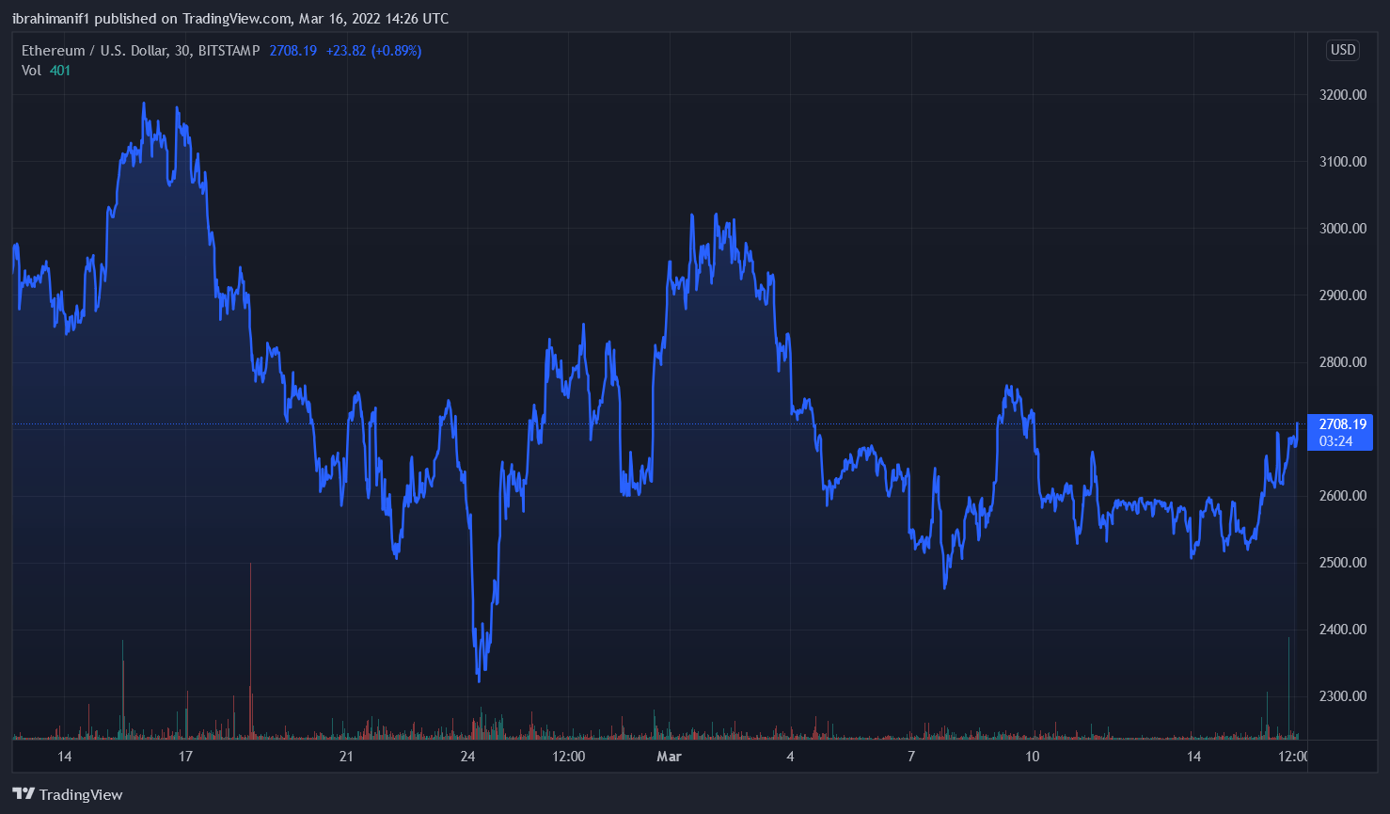The image size is (1390, 814).
Task: Click the 3000.00 price axis label
Action: (x=1342, y=229)
